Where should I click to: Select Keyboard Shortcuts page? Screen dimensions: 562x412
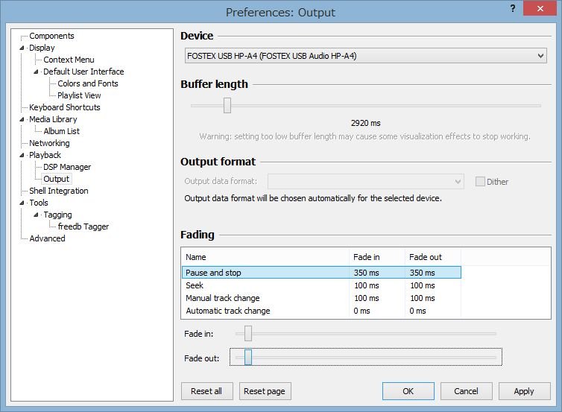[x=65, y=107]
